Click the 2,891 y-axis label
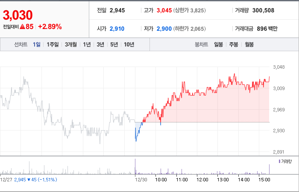Screen dimensions: 299x192 [279, 152]
